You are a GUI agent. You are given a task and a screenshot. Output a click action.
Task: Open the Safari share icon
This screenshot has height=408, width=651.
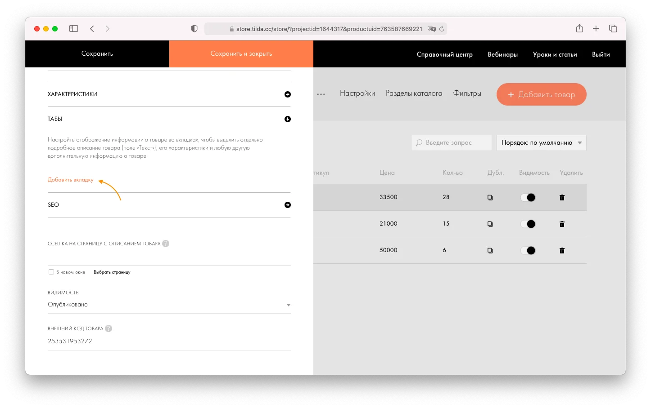tap(579, 28)
